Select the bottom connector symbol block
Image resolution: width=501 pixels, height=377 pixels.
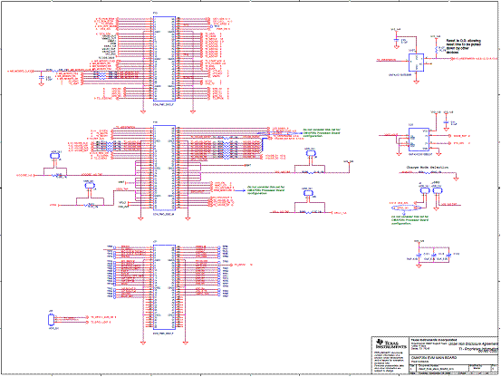tap(165, 287)
